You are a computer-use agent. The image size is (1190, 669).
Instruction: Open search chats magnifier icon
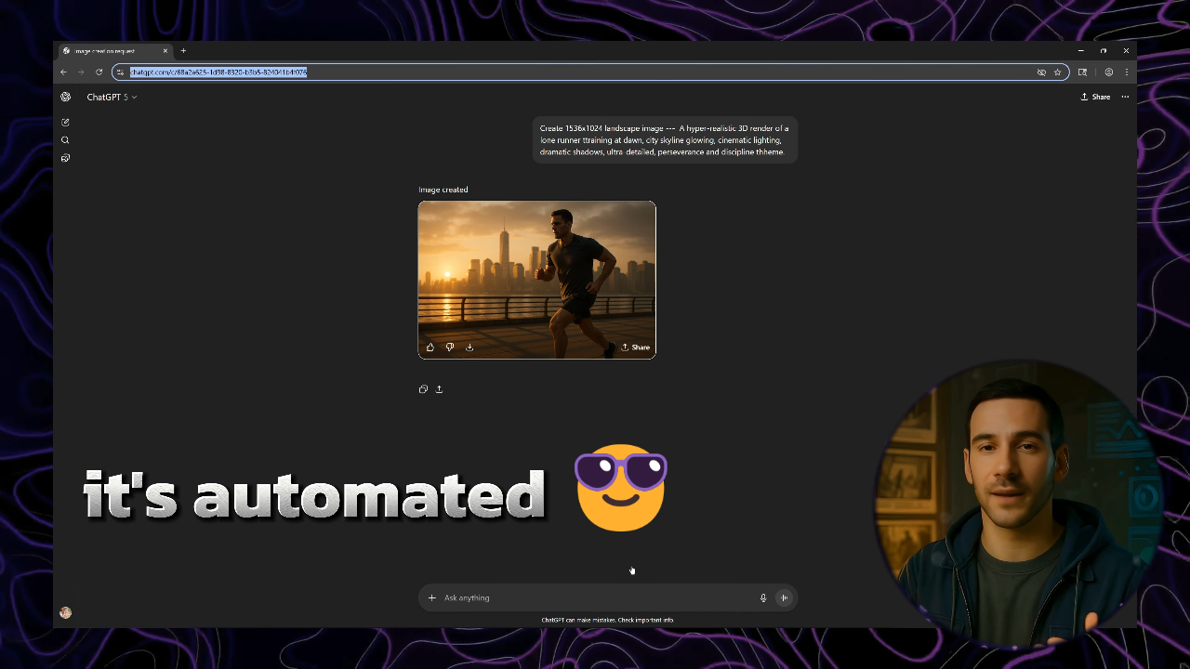(x=65, y=140)
